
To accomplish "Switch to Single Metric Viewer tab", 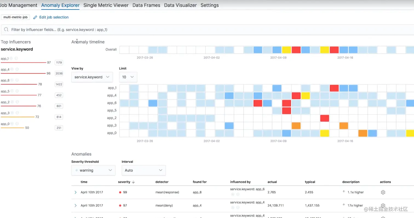I will coord(106,5).
